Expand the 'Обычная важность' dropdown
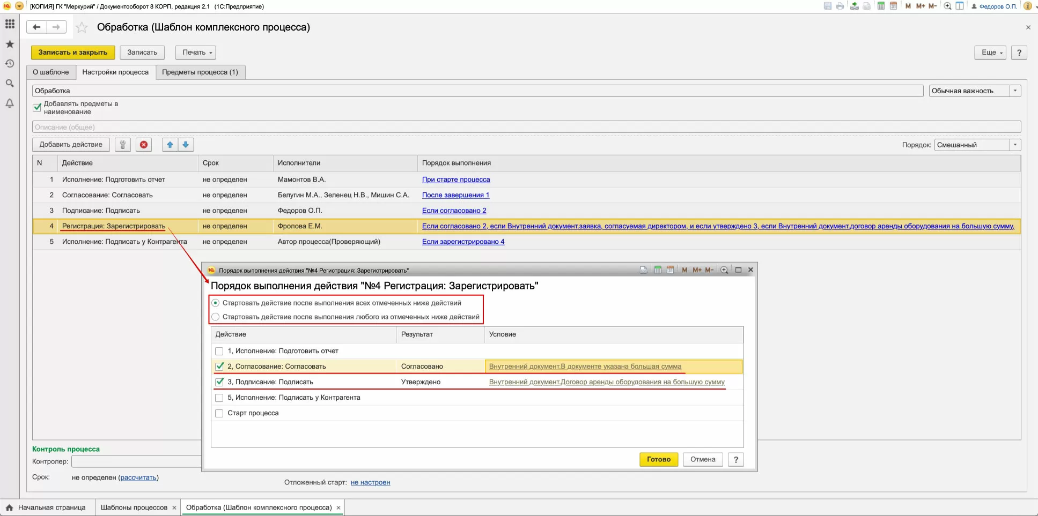This screenshot has height=516, width=1038. point(1015,91)
